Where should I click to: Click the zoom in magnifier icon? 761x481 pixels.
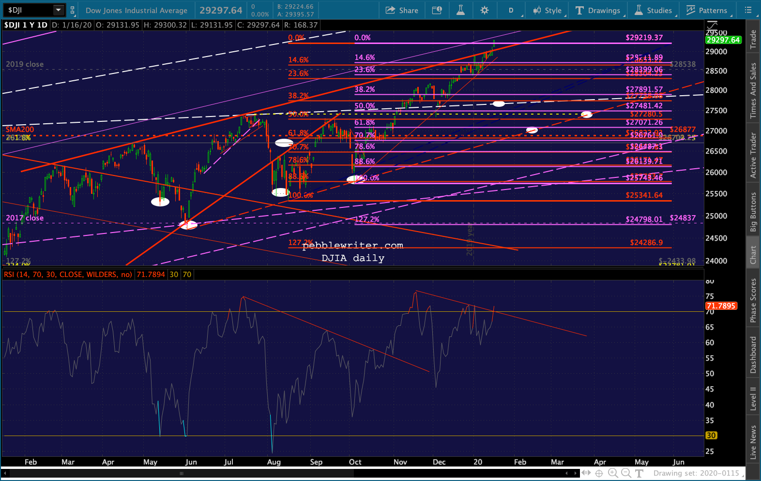(613, 473)
